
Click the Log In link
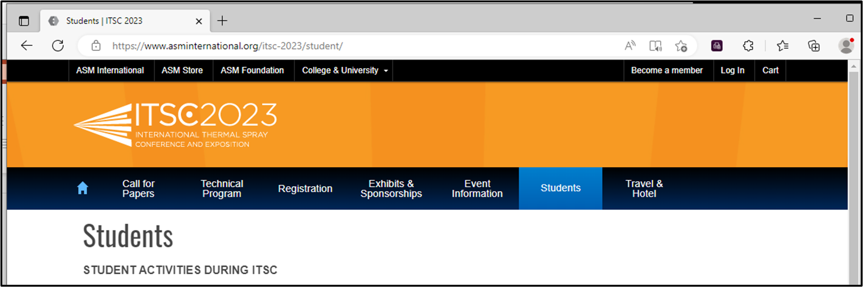point(732,70)
